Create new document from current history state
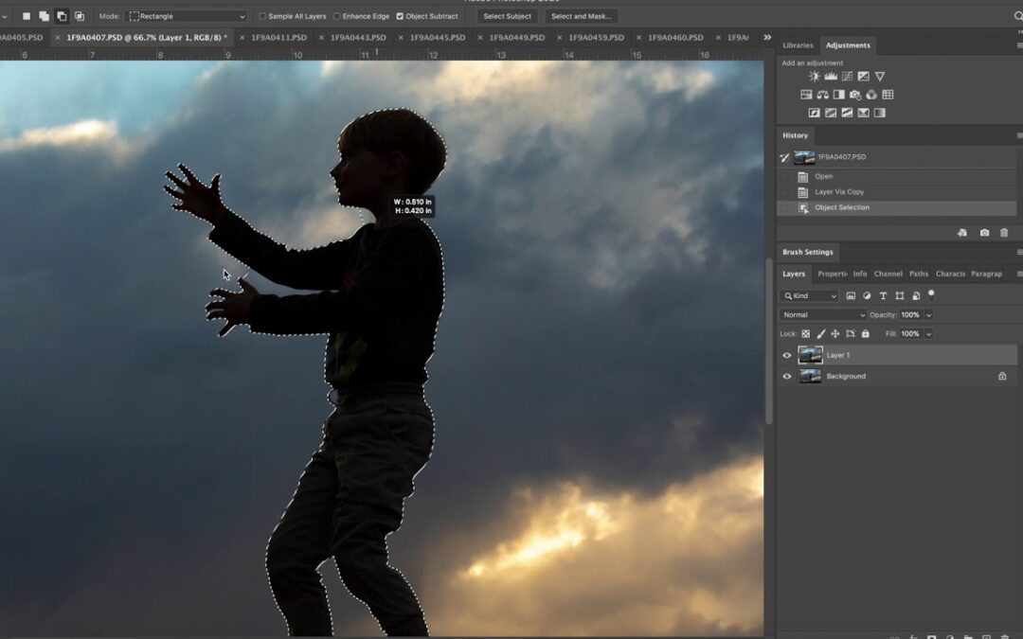 962,233
